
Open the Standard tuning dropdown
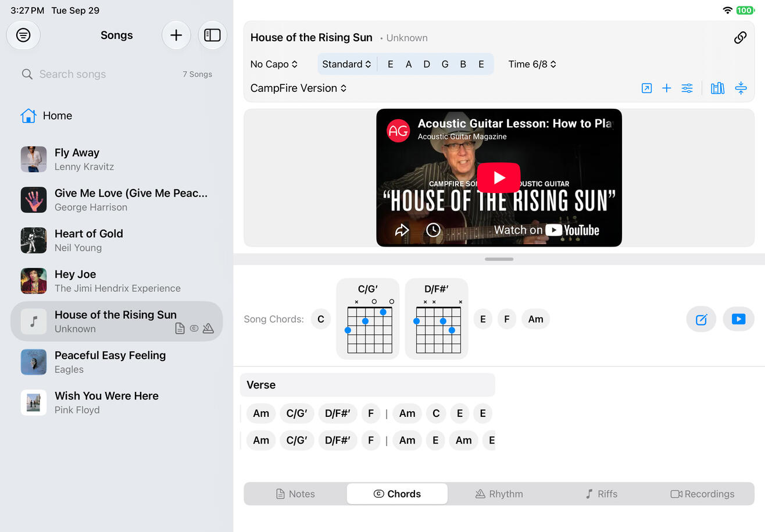pos(347,65)
